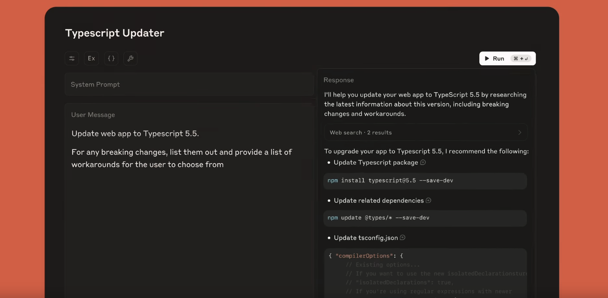The width and height of the screenshot is (608, 298).
Task: Focus the System Prompt field
Action: coord(189,84)
